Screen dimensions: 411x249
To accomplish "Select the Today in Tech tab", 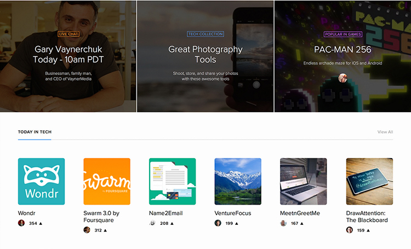I will [35, 132].
